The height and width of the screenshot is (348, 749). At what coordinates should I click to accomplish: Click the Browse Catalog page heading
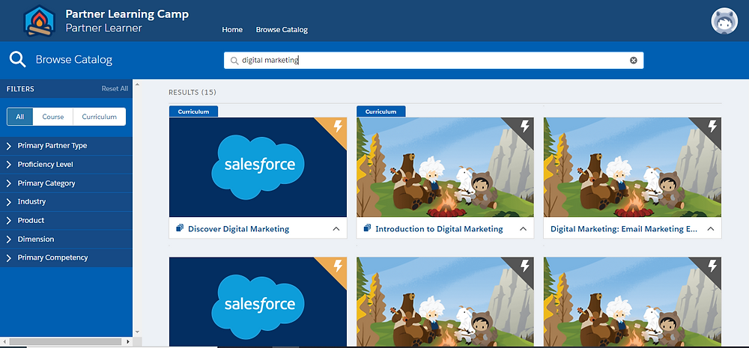74,60
